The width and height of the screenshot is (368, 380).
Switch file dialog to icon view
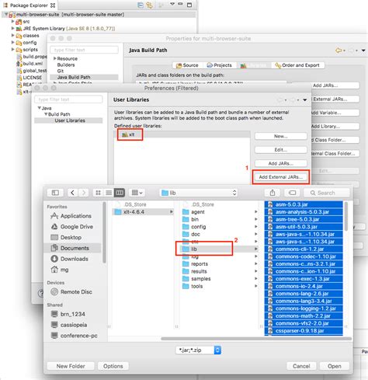pyautogui.click(x=98, y=193)
